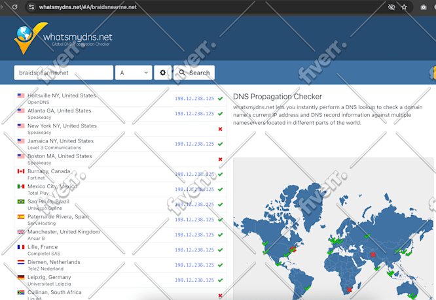436x300 pixels.
Task: Click the Mexico flag for Mexico City
Action: [21, 186]
